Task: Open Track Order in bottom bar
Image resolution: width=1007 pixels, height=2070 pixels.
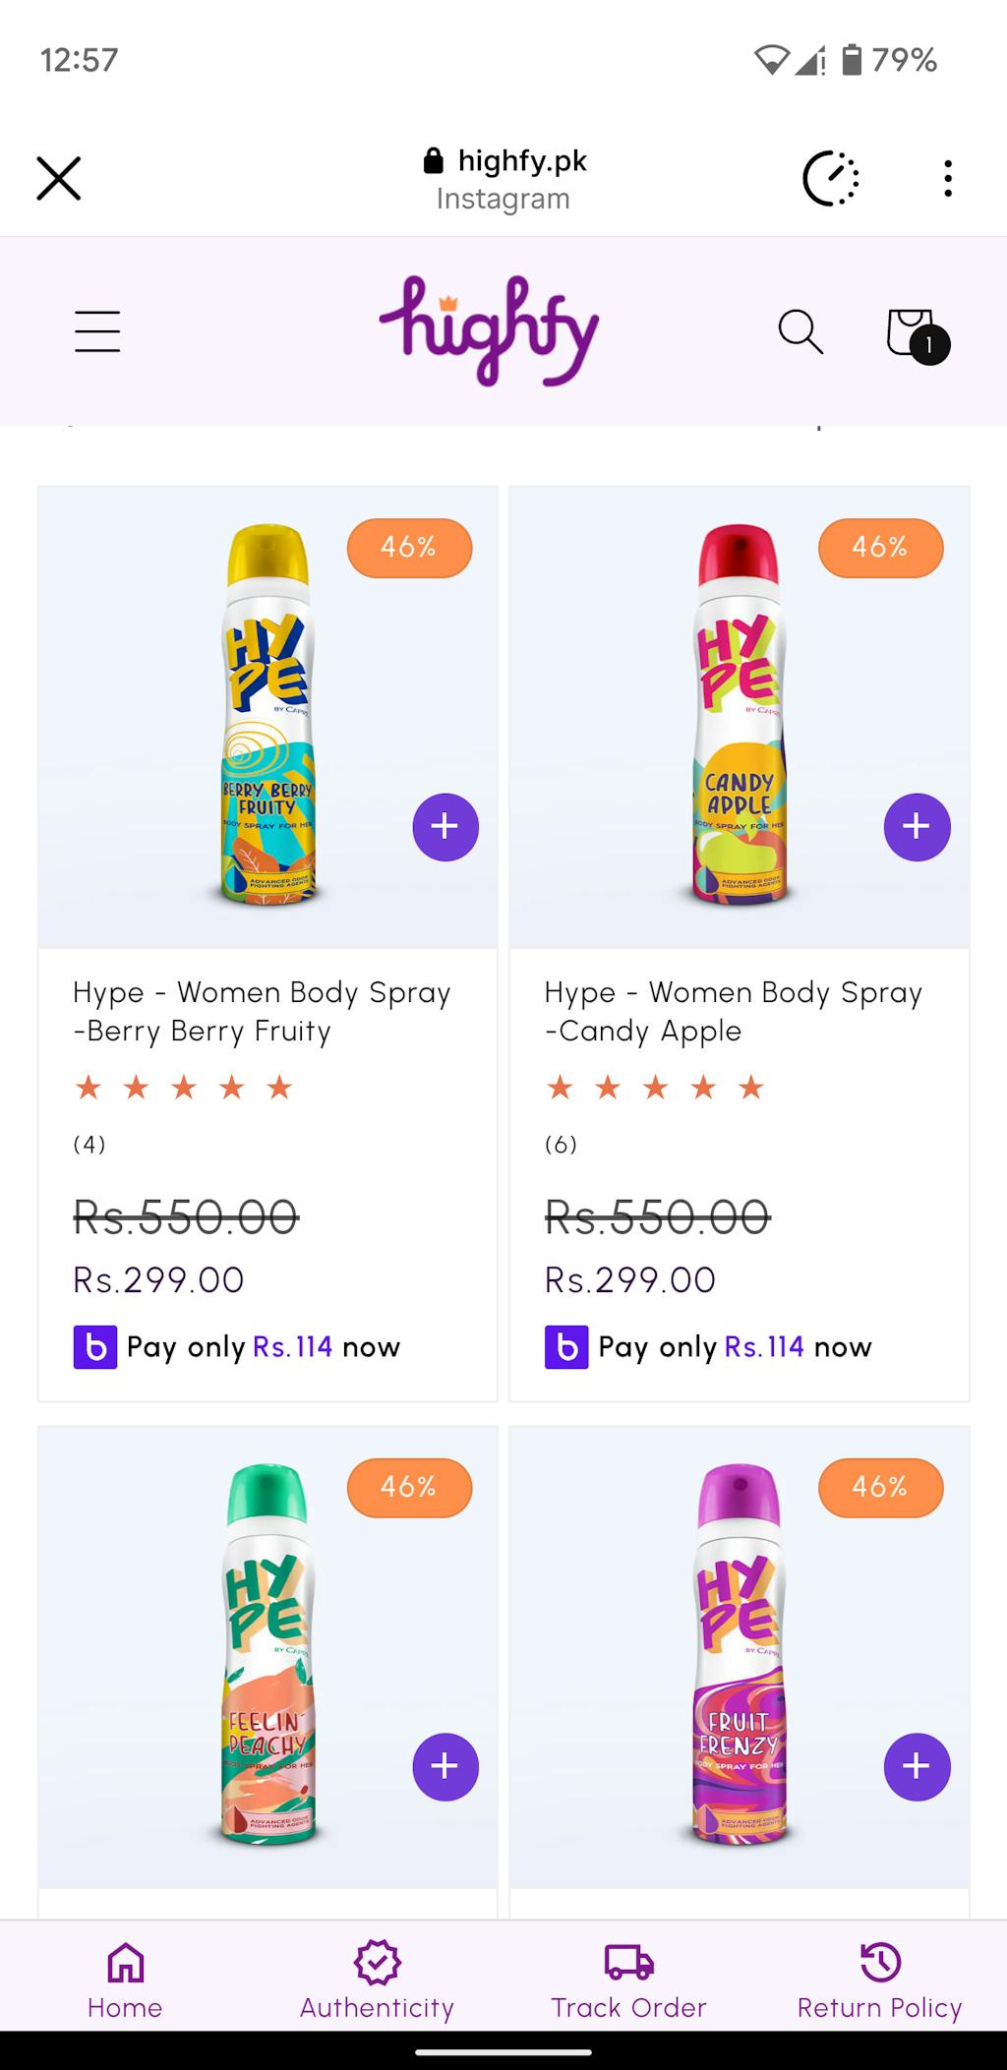Action: pos(628,1981)
